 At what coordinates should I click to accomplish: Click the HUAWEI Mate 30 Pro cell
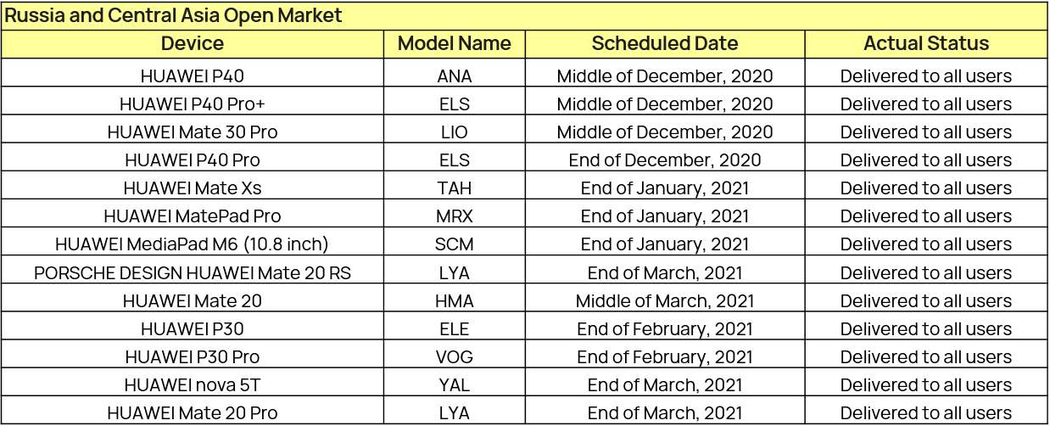[x=193, y=132]
